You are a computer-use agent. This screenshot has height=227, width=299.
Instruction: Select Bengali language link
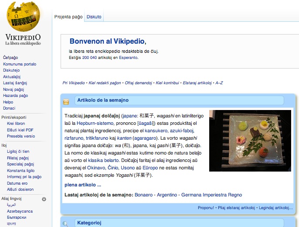(11, 224)
